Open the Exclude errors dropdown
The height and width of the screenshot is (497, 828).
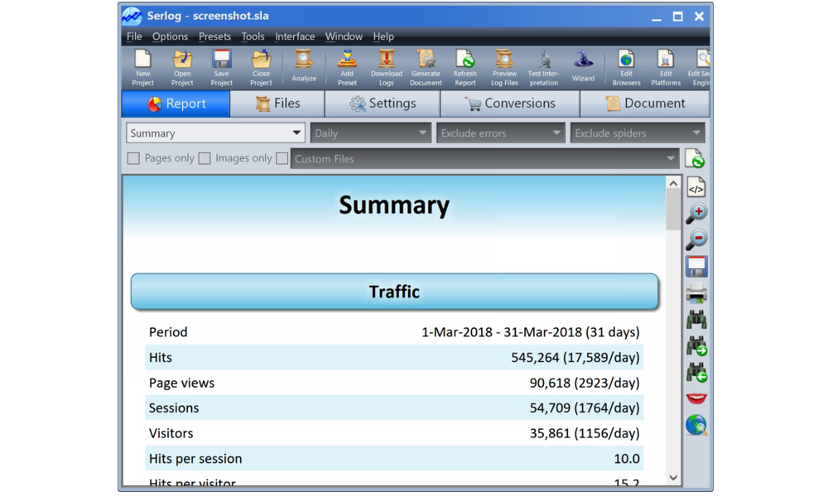coord(500,133)
